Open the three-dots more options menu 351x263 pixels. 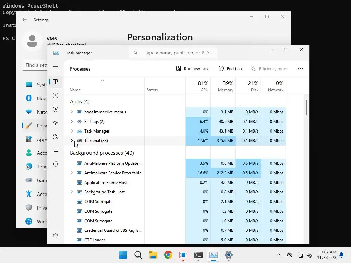click(300, 68)
